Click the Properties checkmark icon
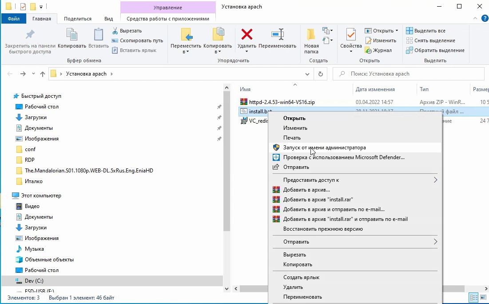The width and height of the screenshot is (489, 304). pos(351,34)
